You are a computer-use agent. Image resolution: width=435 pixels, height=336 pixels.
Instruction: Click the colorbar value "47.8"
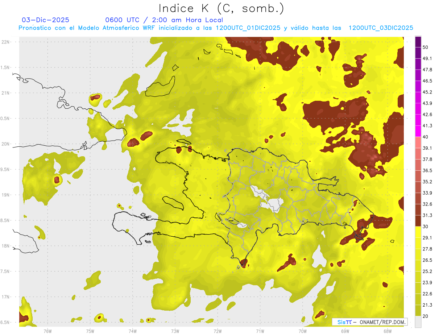coord(427,70)
